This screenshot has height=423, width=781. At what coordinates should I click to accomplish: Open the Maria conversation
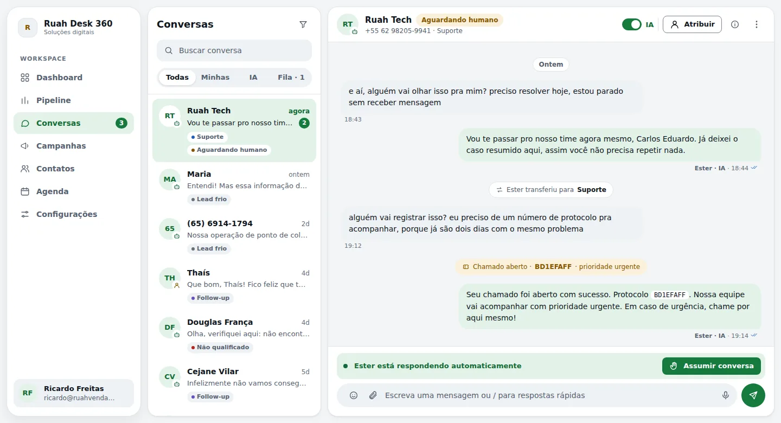[234, 187]
